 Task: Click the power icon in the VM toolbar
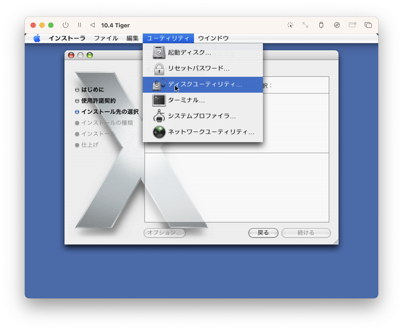click(x=65, y=25)
